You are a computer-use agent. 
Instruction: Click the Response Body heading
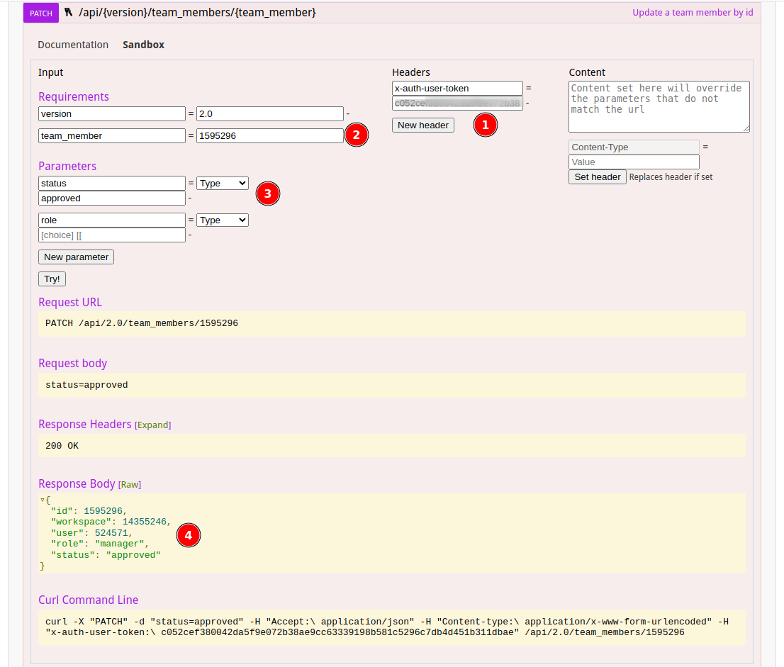click(77, 483)
